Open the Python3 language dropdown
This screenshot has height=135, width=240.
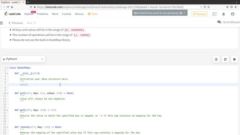23,59
